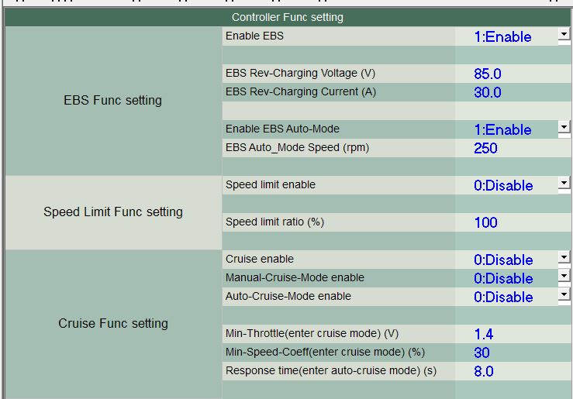
Task: Select the EBS Rev-Charging Current value 30.0
Action: point(488,92)
